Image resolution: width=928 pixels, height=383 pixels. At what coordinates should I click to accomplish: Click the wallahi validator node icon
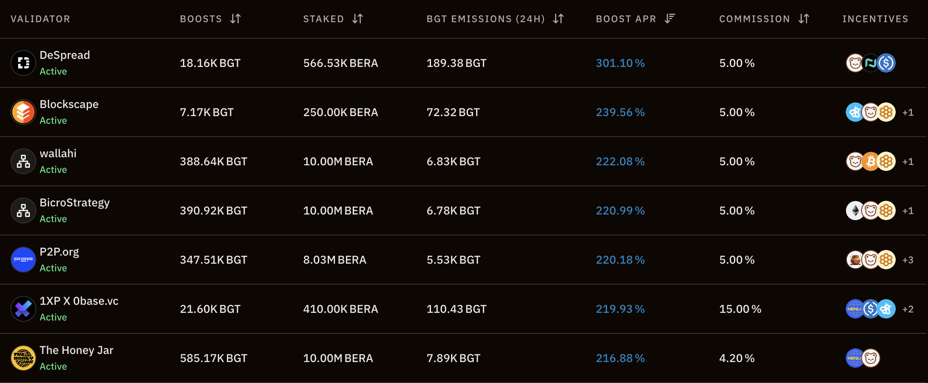(23, 161)
